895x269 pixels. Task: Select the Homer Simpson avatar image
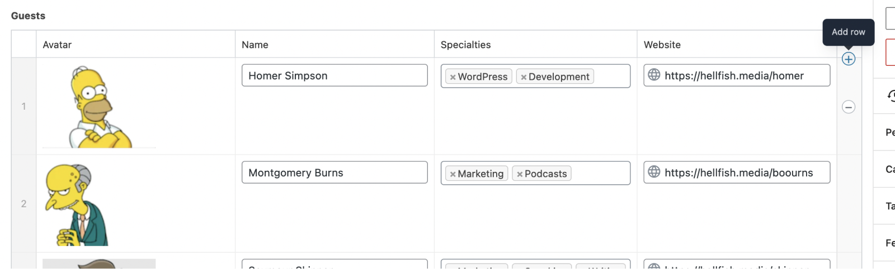[99, 107]
